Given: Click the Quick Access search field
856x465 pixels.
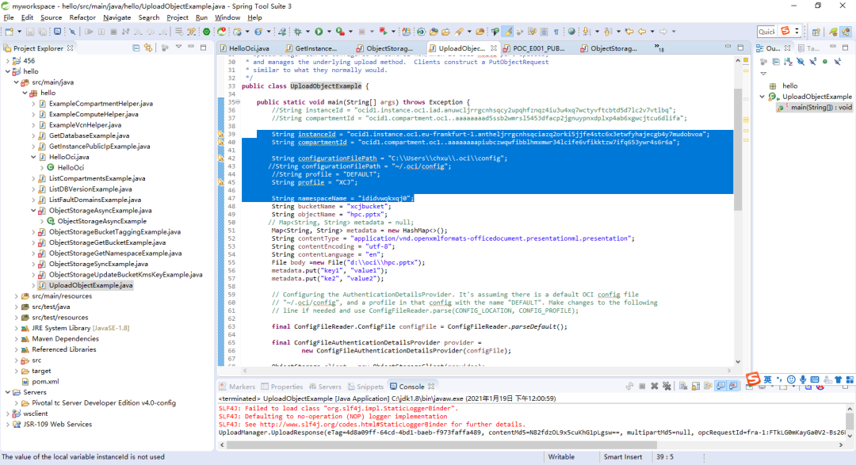Looking at the screenshot, I should (766, 32).
